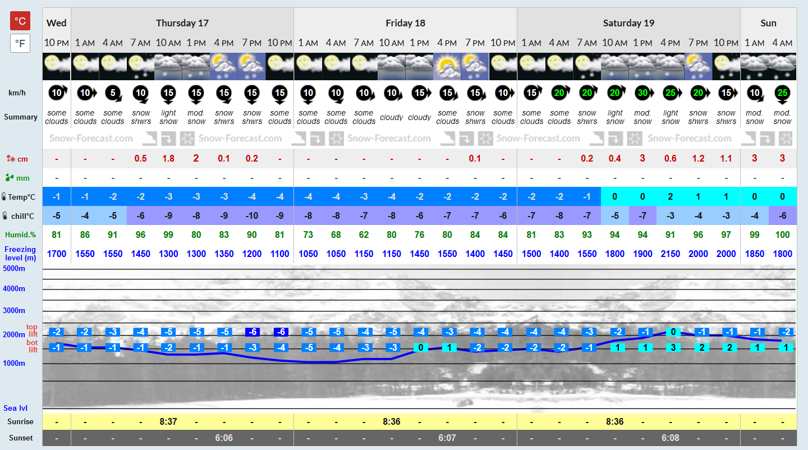Click Friday 4 PM sunny clouds weather icon

[447, 67]
